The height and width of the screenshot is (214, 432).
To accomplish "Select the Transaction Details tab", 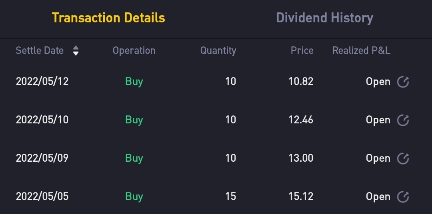I will click(108, 18).
